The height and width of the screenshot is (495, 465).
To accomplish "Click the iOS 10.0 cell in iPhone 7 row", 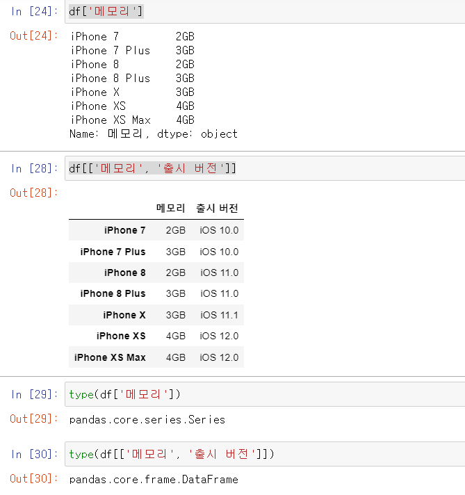I will [x=219, y=230].
